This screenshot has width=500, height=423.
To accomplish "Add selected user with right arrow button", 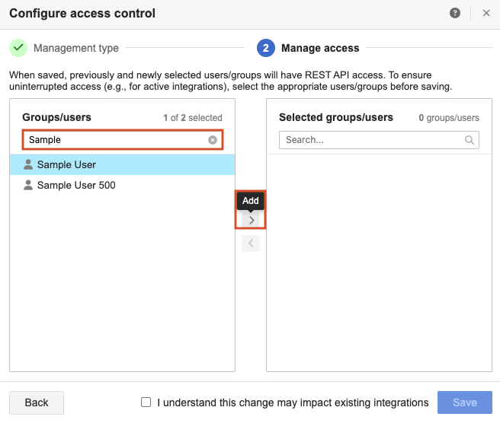I will coord(251,220).
